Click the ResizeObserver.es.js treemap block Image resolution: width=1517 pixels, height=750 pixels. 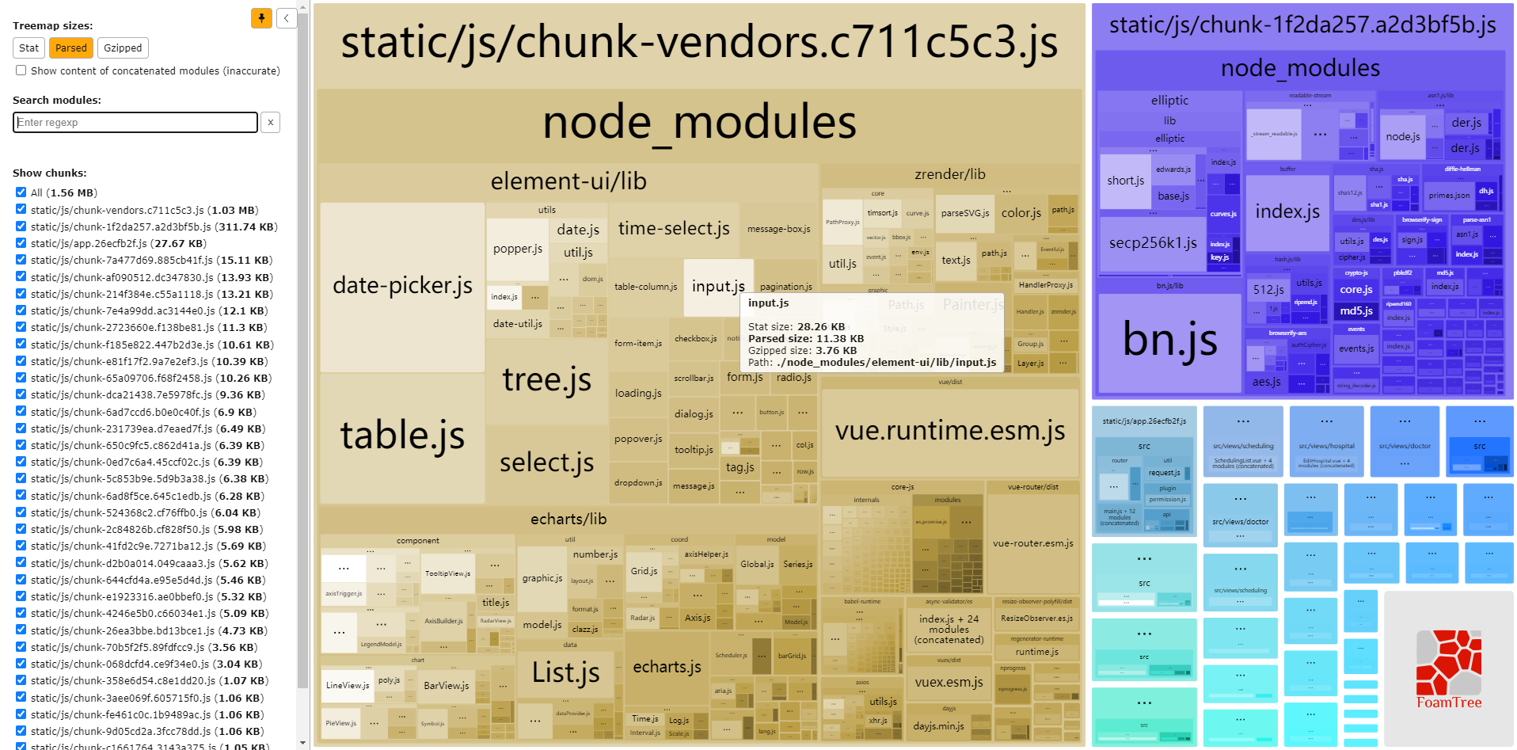pyautogui.click(x=1036, y=619)
